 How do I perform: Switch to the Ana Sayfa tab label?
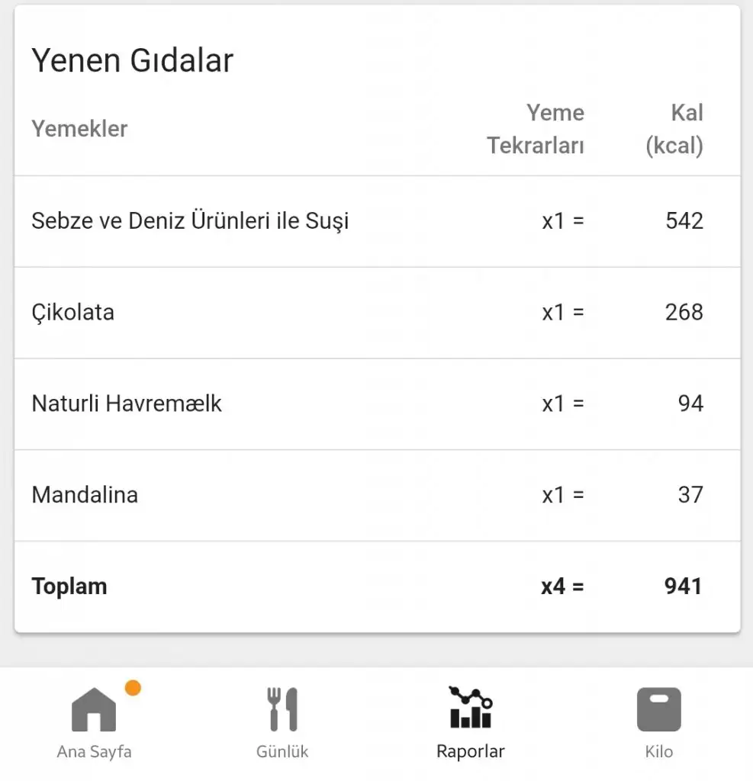(94, 751)
